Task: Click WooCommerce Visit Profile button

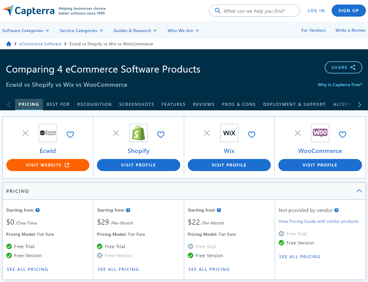Action: click(x=320, y=165)
